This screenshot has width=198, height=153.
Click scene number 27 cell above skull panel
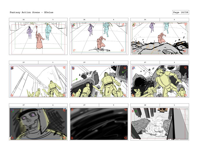24,105
